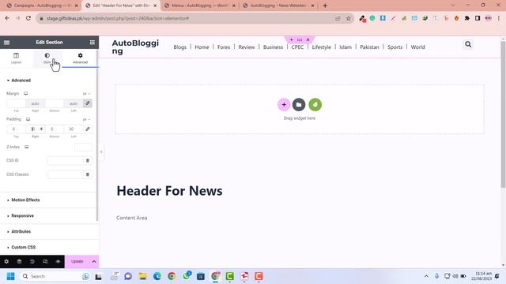This screenshot has height=284, width=506.
Task: Open the World menu item
Action: 417,47
